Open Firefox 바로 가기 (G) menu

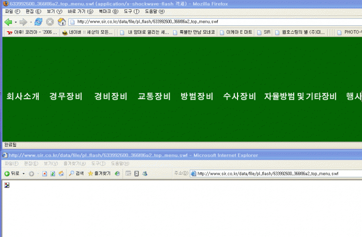point(80,11)
